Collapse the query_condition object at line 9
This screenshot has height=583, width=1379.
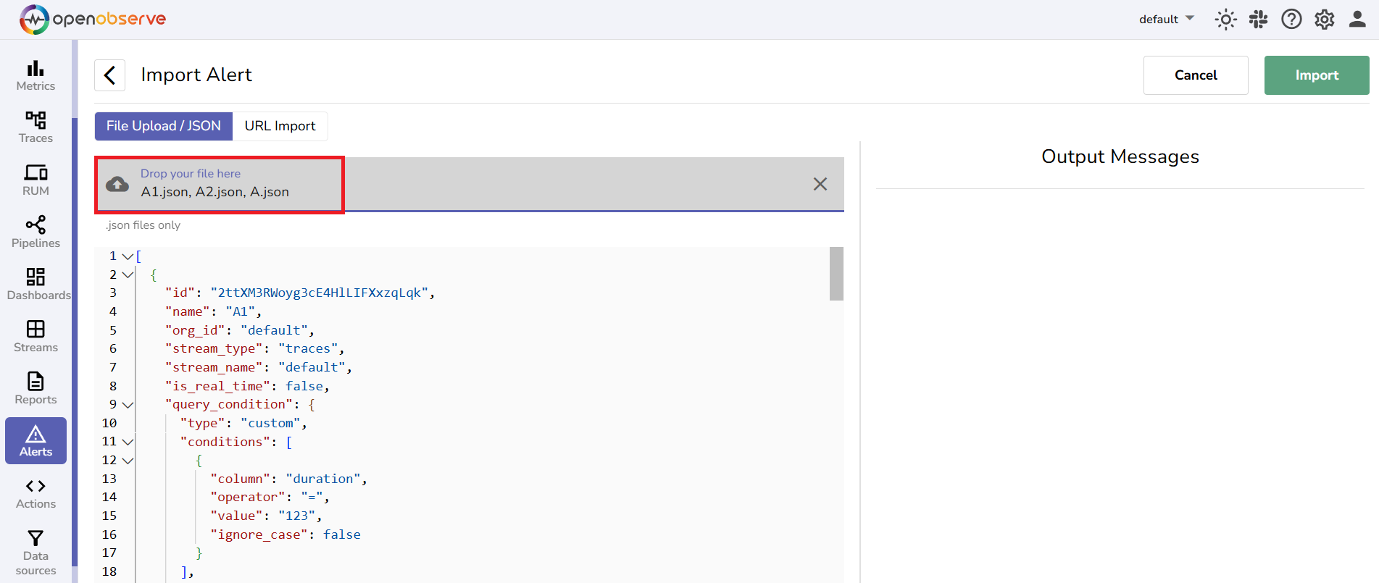128,405
